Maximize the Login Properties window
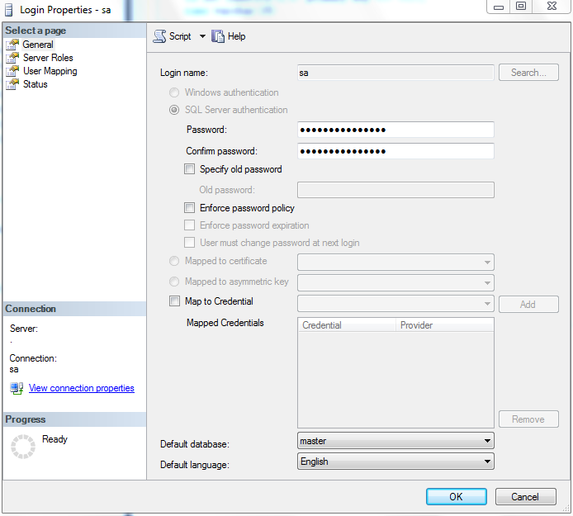573x516 pixels. pyautogui.click(x=521, y=7)
